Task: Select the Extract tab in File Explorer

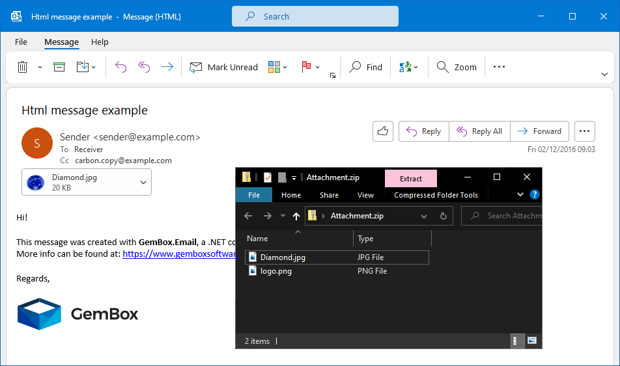Action: [411, 179]
